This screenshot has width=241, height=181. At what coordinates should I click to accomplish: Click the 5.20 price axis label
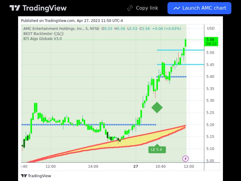click(210, 125)
